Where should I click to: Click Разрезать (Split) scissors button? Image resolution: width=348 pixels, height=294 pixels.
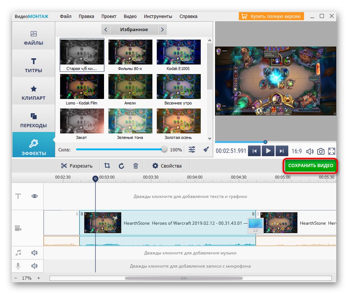point(77,166)
